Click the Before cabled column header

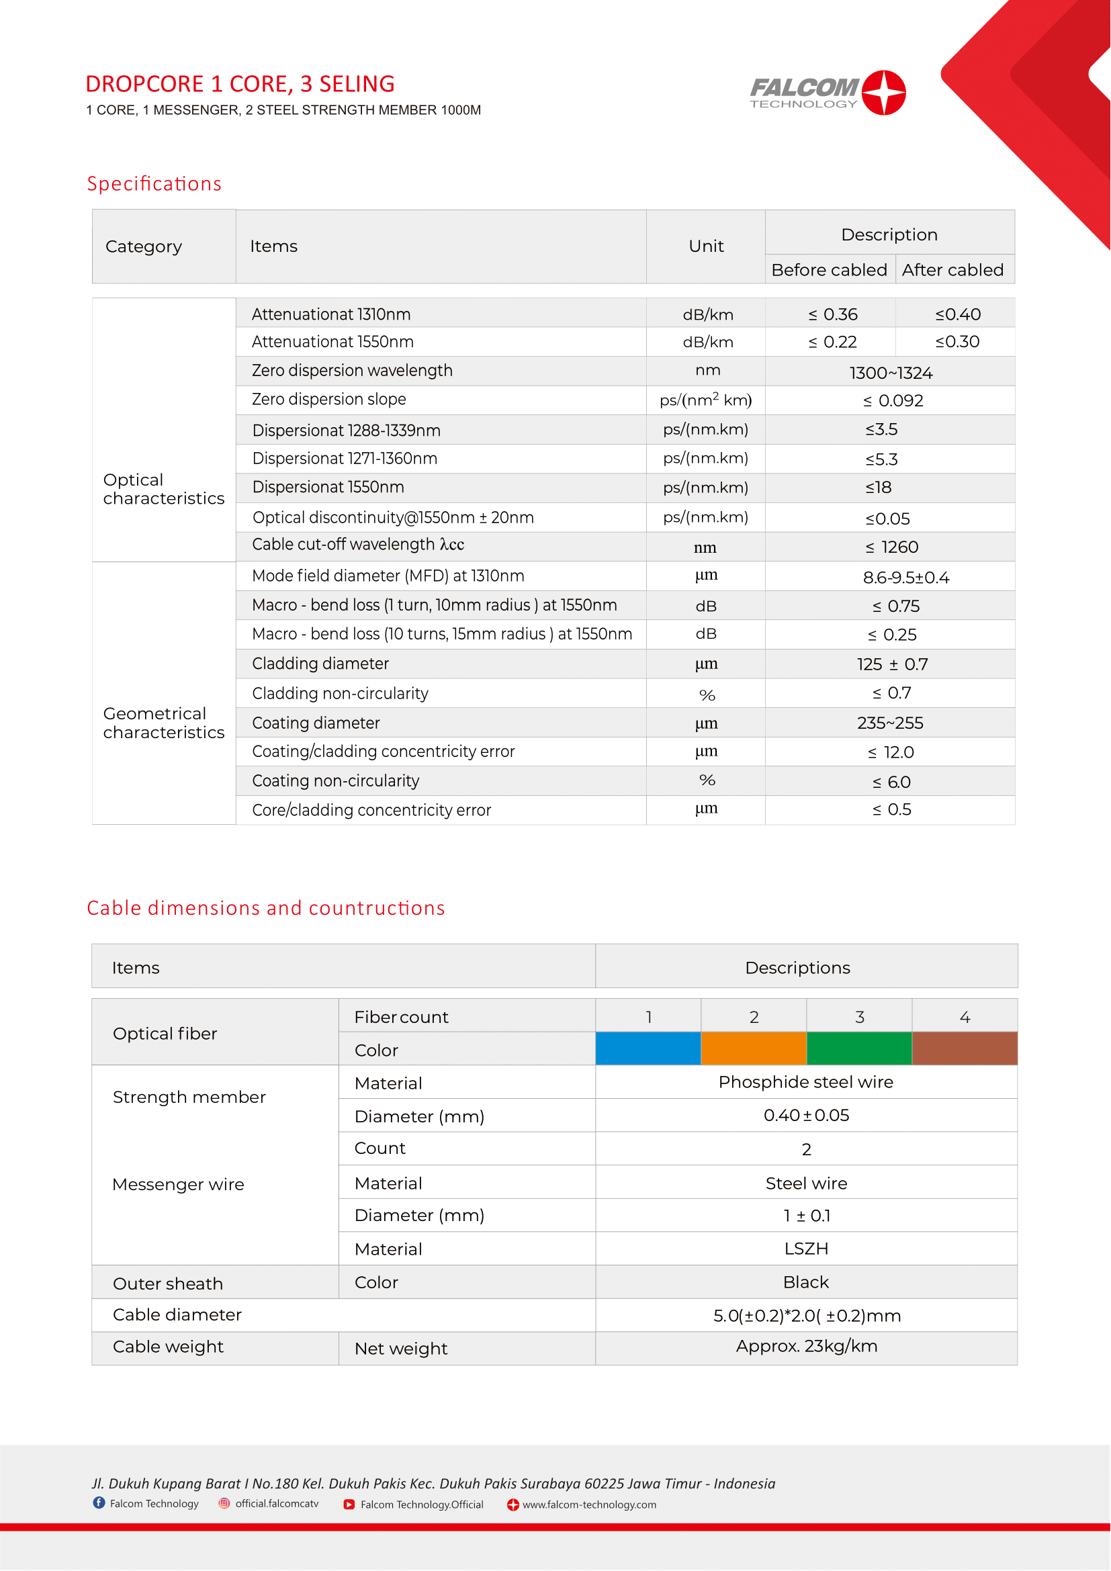click(828, 269)
